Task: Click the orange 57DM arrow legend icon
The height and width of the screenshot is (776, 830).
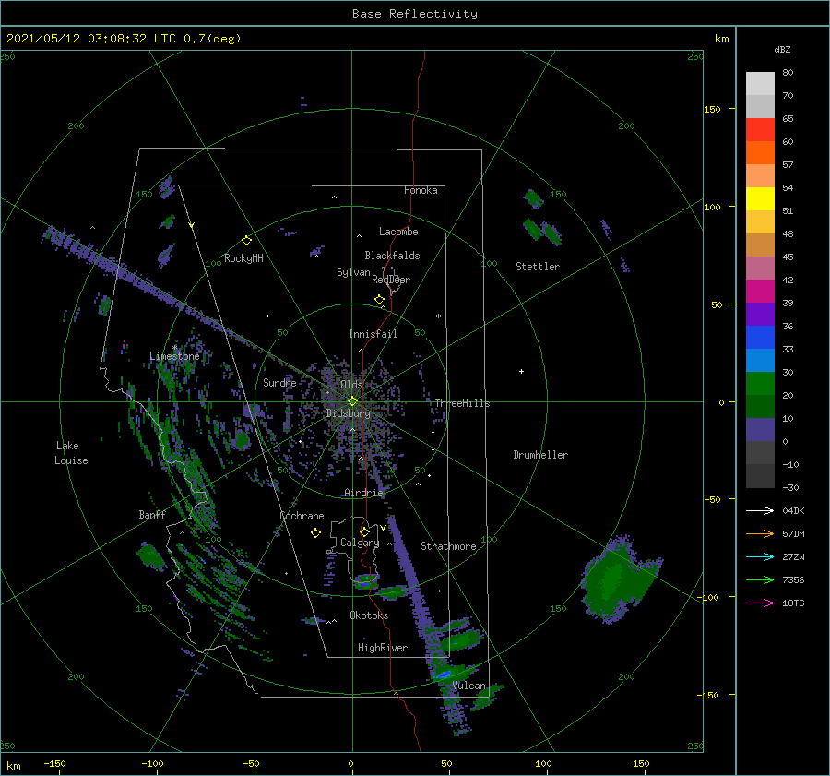Action: 760,534
